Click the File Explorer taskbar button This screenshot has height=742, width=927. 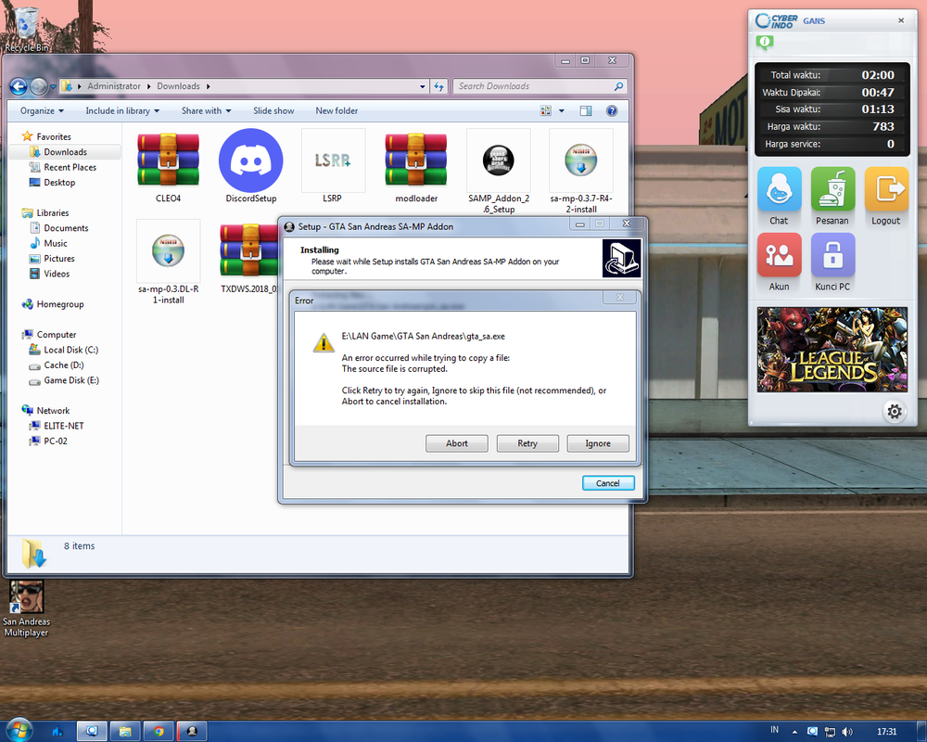125,732
